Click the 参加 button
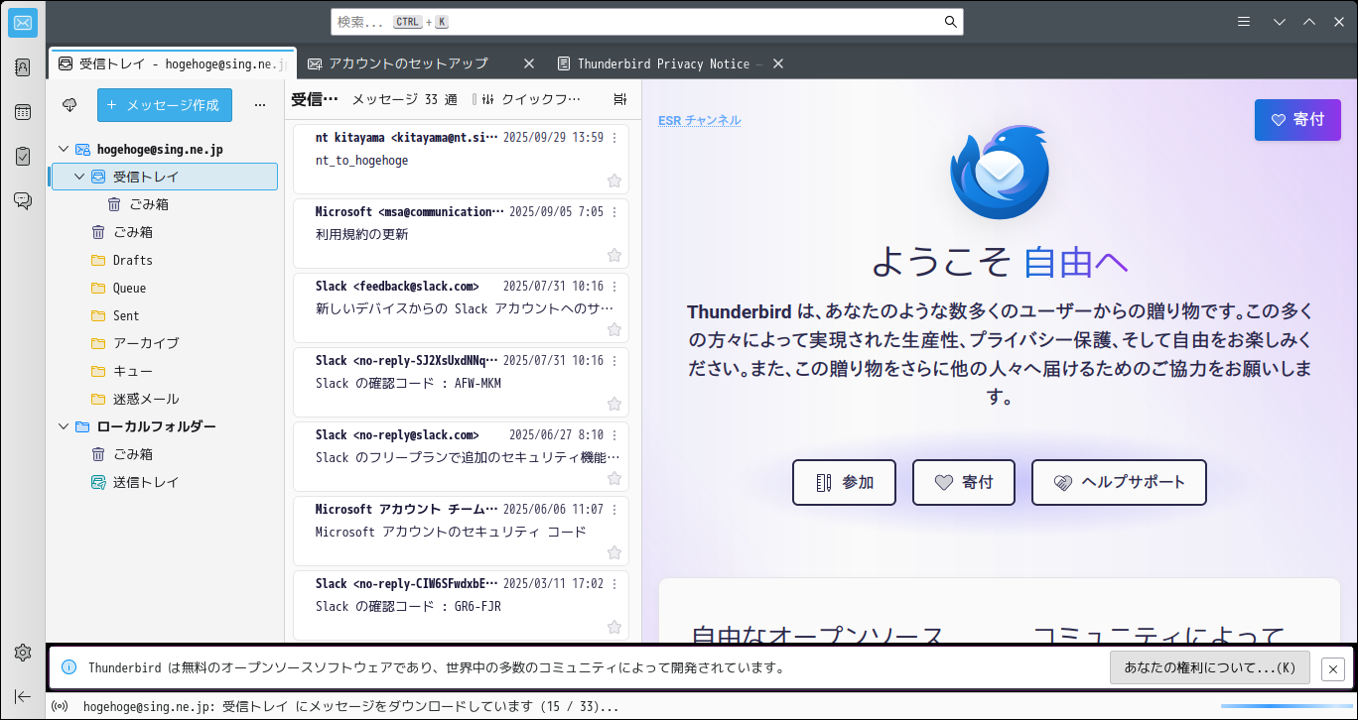This screenshot has height=720, width=1358. pos(844,483)
